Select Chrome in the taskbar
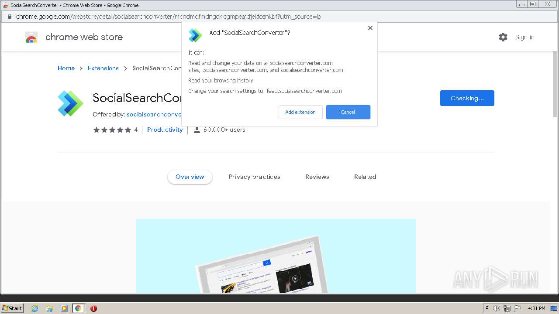The width and height of the screenshot is (559, 314). 78,308
